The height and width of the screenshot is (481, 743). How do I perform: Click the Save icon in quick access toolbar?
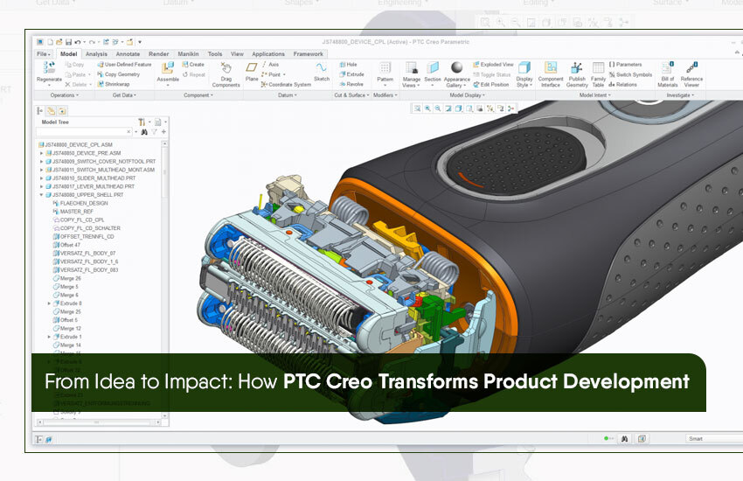pyautogui.click(x=68, y=42)
